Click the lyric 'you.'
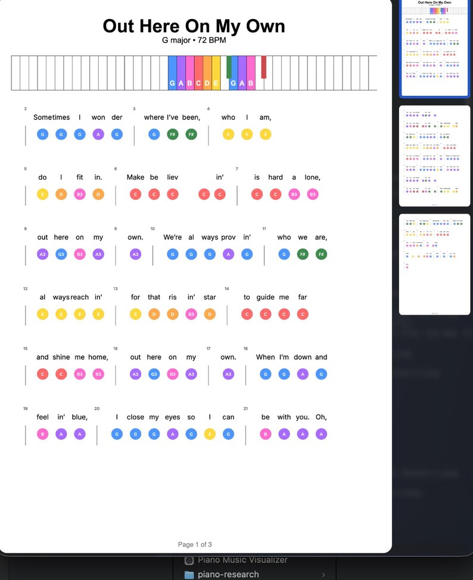Screen dimensions: 473x580 point(303,417)
